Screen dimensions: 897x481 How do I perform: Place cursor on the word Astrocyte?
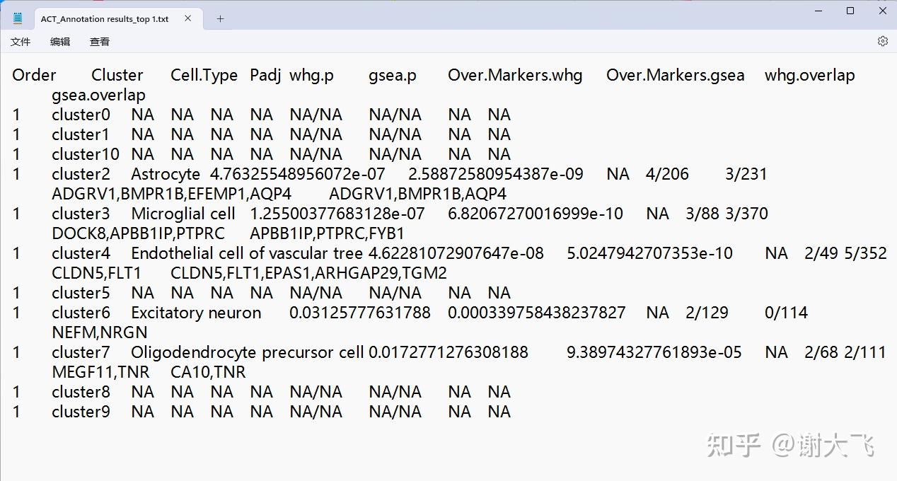pyautogui.click(x=166, y=174)
